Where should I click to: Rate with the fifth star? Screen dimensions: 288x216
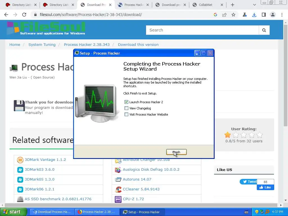point(260,135)
